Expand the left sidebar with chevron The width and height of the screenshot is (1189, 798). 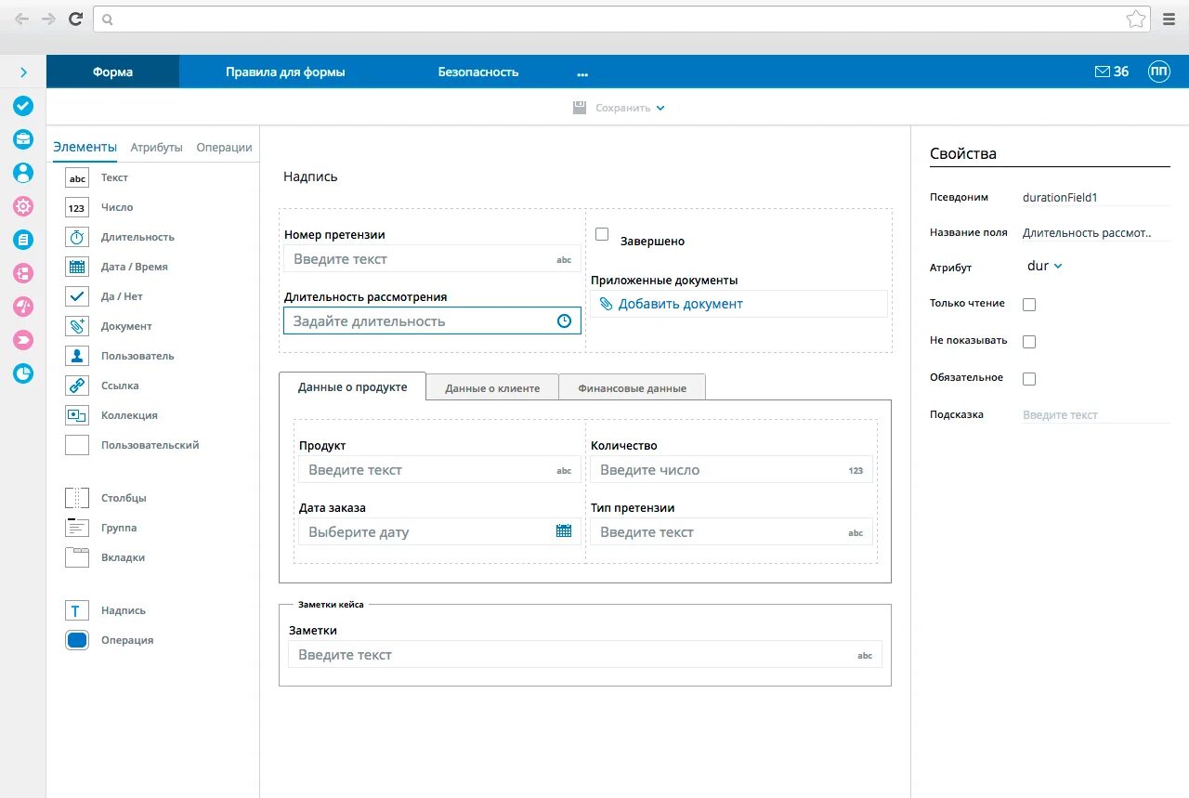[x=23, y=72]
